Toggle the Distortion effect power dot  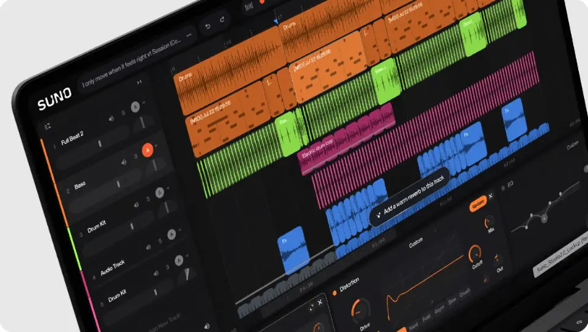click(335, 293)
